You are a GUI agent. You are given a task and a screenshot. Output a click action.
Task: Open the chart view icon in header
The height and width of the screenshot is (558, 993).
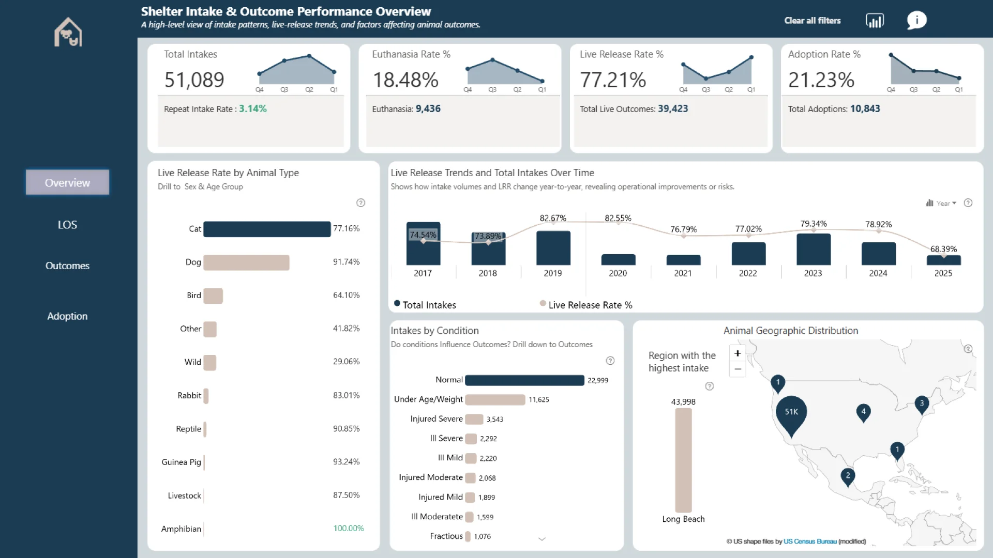pos(875,21)
